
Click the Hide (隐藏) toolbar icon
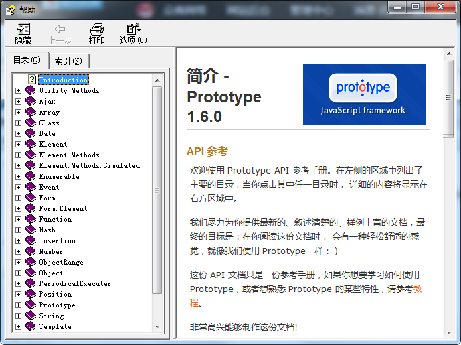coord(23,29)
